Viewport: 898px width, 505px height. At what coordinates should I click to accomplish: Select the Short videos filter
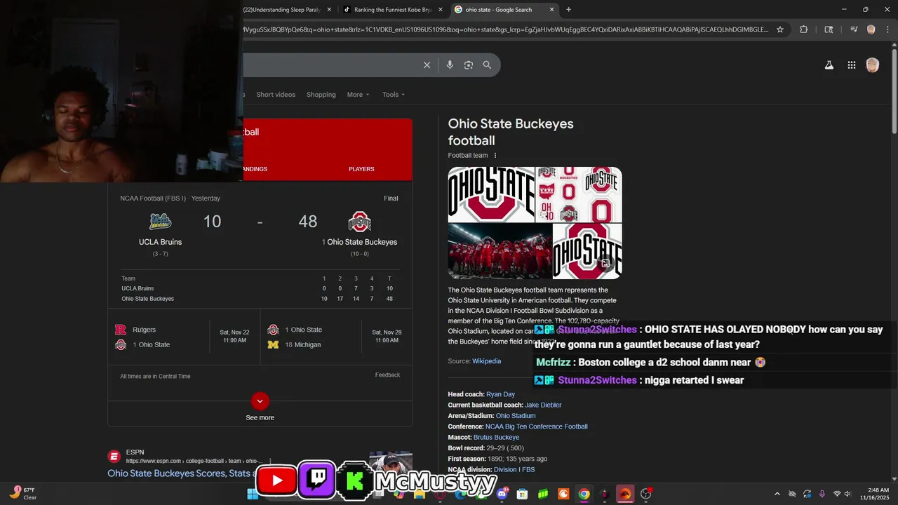point(276,95)
